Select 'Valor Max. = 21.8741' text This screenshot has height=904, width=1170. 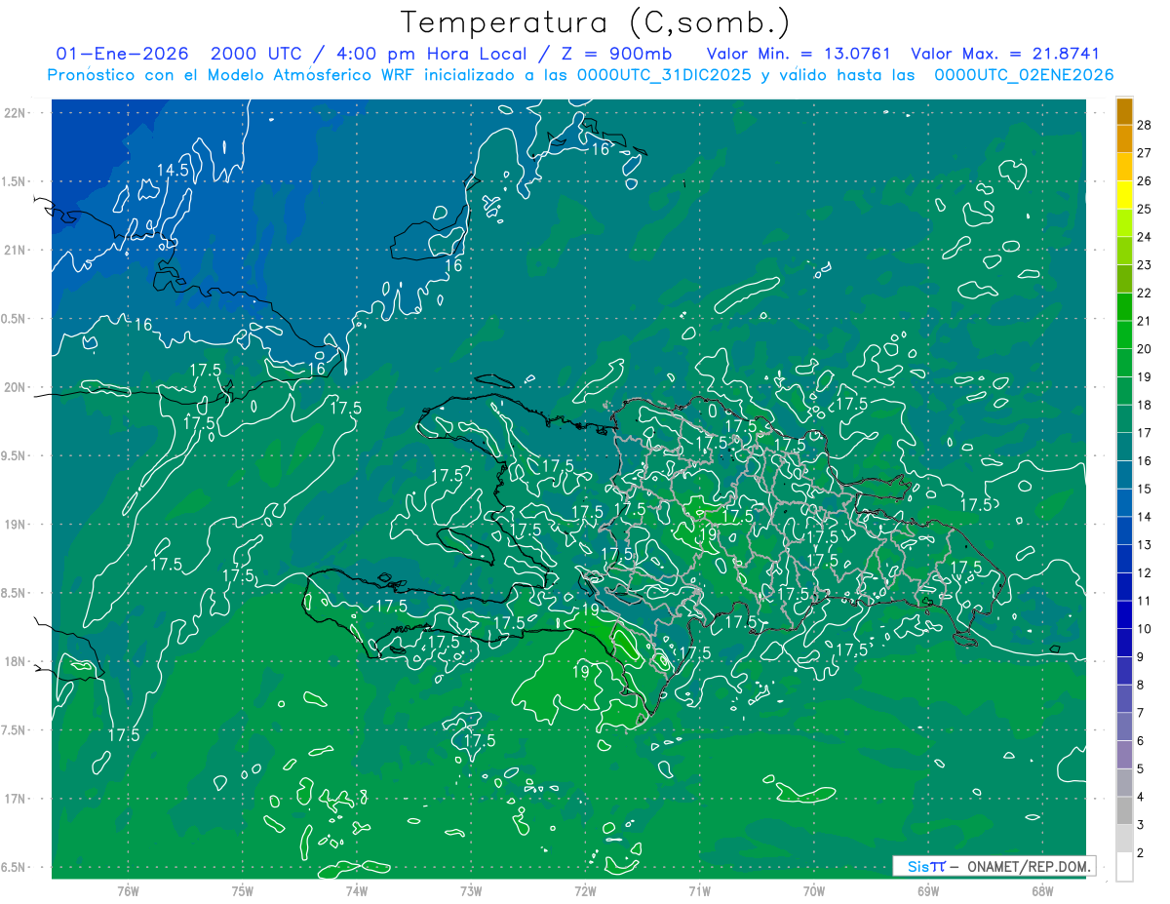pos(1004,54)
